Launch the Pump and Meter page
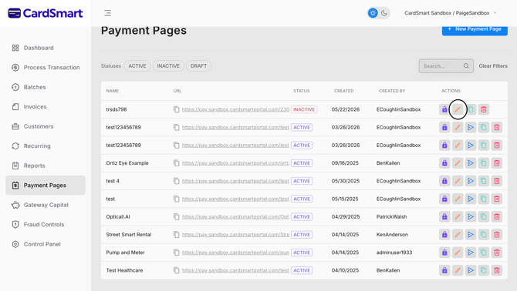The width and height of the screenshot is (517, 291). coord(471,253)
